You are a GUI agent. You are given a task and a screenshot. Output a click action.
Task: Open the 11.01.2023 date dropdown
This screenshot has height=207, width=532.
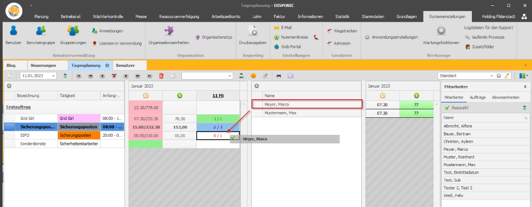point(54,76)
